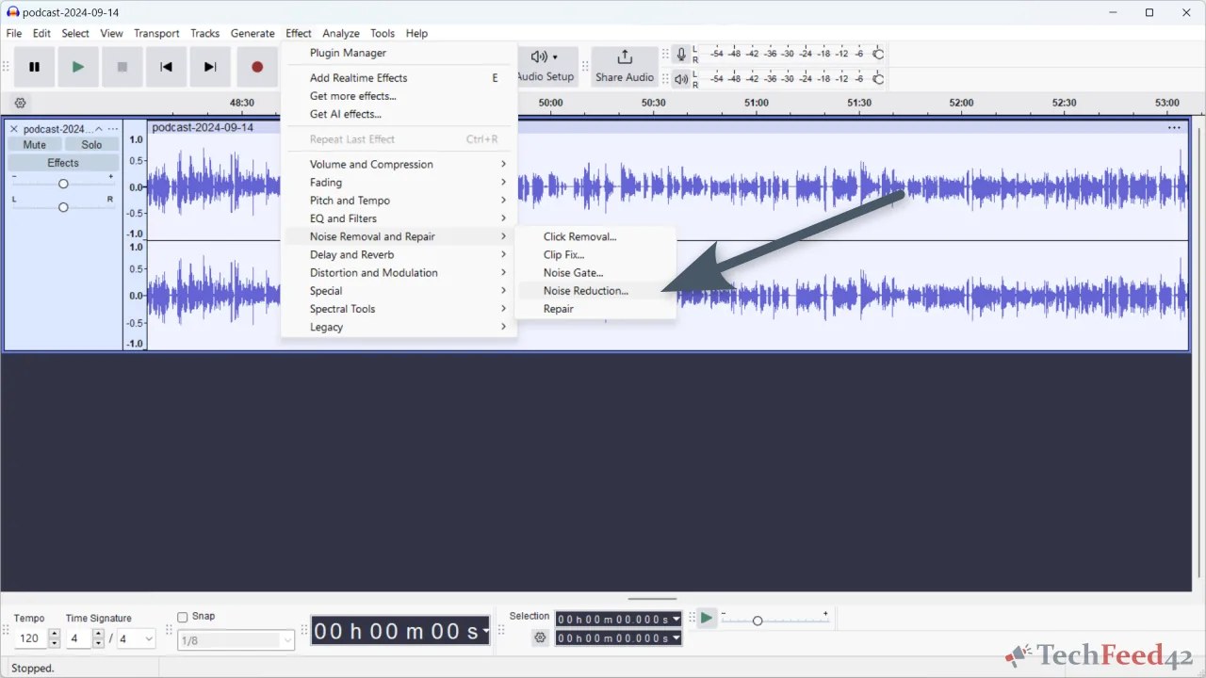Open the Edit menu
The height and width of the screenshot is (678, 1206).
[x=41, y=33]
